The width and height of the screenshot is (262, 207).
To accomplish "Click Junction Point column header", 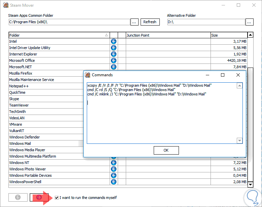I will coord(168,35).
